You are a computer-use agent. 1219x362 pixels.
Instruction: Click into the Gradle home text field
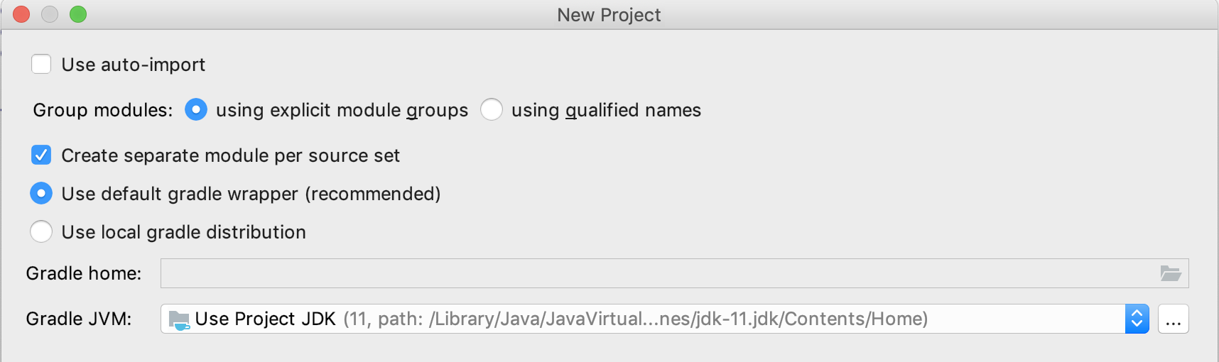click(x=654, y=273)
